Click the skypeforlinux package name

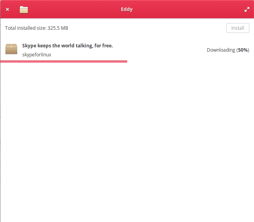37,54
